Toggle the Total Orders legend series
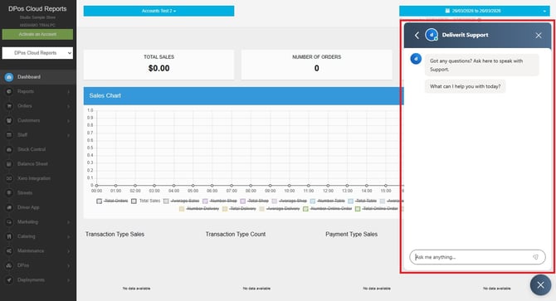The width and height of the screenshot is (556, 301). 112,201
